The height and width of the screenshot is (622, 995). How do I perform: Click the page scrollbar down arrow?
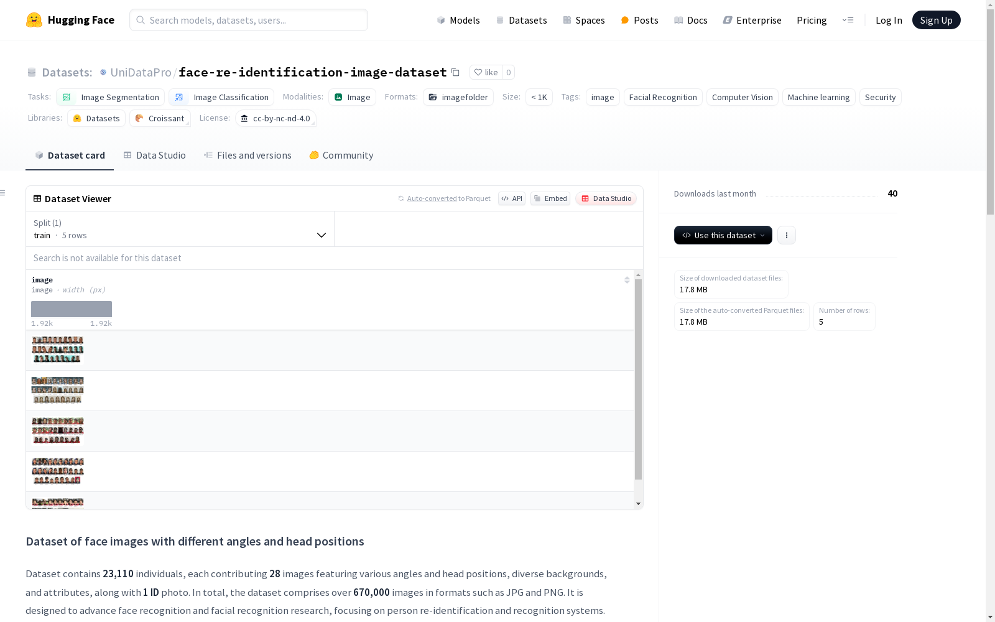click(x=990, y=617)
